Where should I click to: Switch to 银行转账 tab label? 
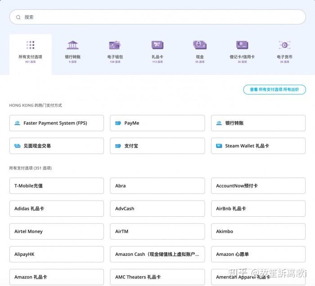pos(73,57)
